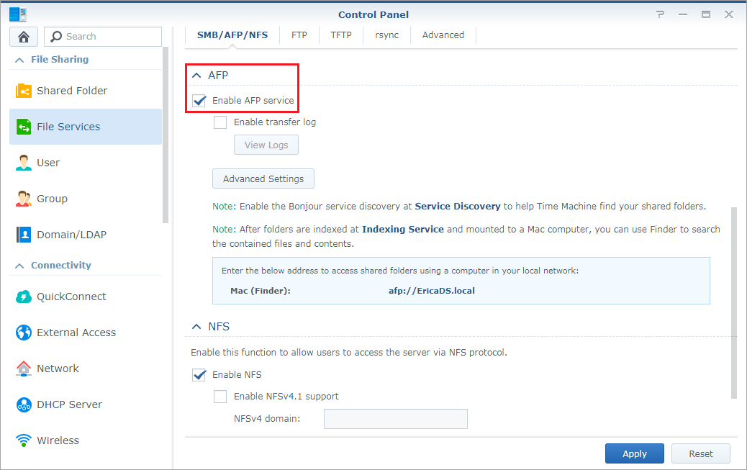Click the User icon in sidebar
This screenshot has height=470, width=747.
point(23,163)
